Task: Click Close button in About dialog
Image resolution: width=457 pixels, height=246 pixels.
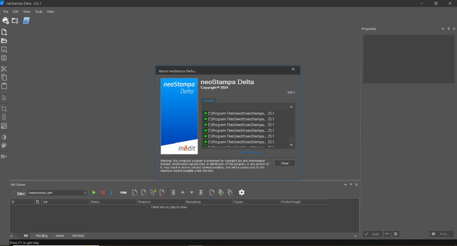Action: pos(285,163)
